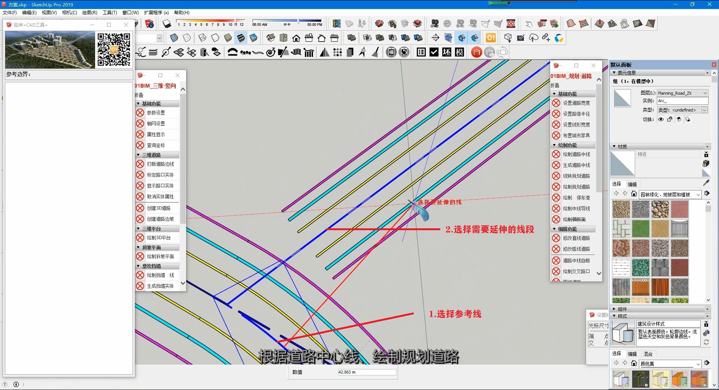Select Shaded With Textures style icon
The height and width of the screenshot is (390, 719).
tap(241, 38)
